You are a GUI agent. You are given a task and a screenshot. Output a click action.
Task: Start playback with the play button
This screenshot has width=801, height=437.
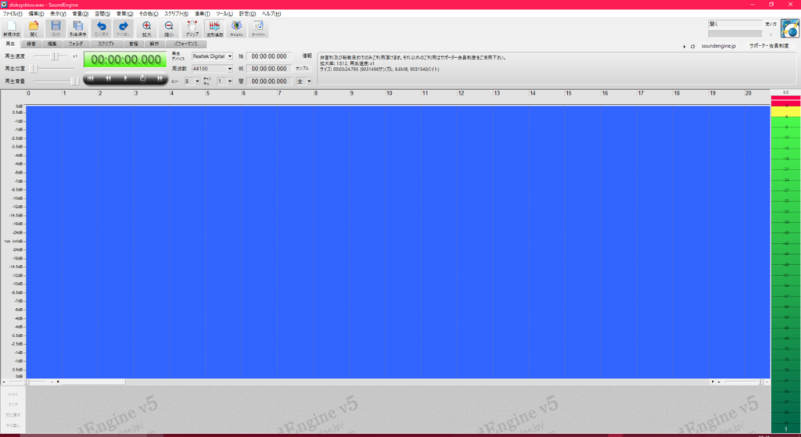(125, 78)
